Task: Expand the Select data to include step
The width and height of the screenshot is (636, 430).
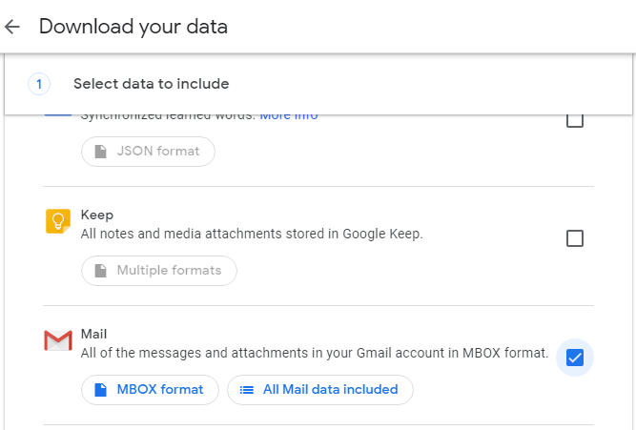Action: coord(151,84)
